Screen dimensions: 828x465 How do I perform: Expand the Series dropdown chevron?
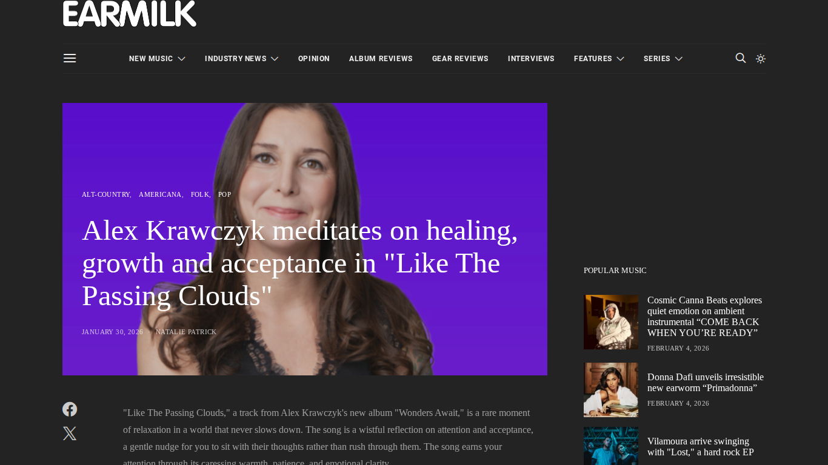click(678, 59)
